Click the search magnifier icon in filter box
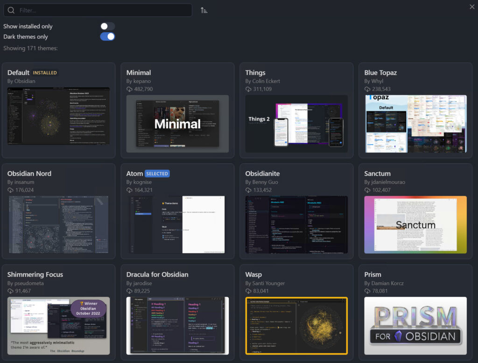 (x=11, y=10)
